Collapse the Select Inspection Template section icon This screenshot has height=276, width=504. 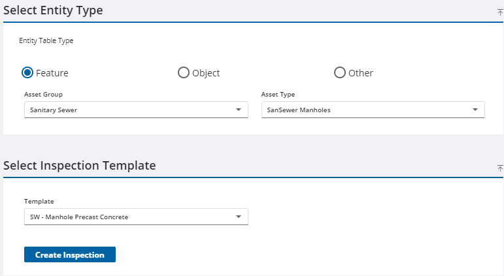(x=500, y=168)
